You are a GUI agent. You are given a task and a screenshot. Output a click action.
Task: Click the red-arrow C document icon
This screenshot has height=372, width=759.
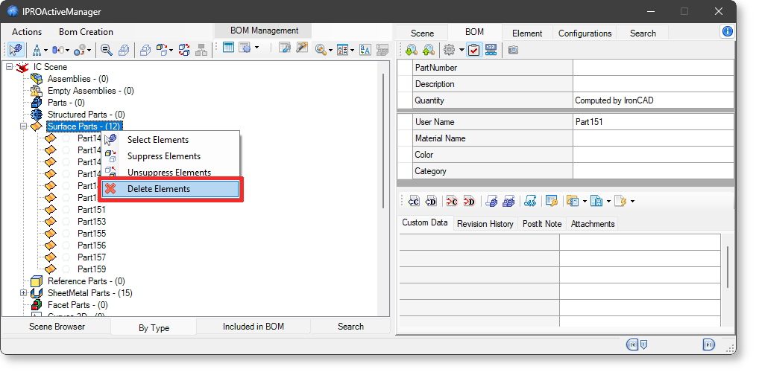tap(452, 201)
